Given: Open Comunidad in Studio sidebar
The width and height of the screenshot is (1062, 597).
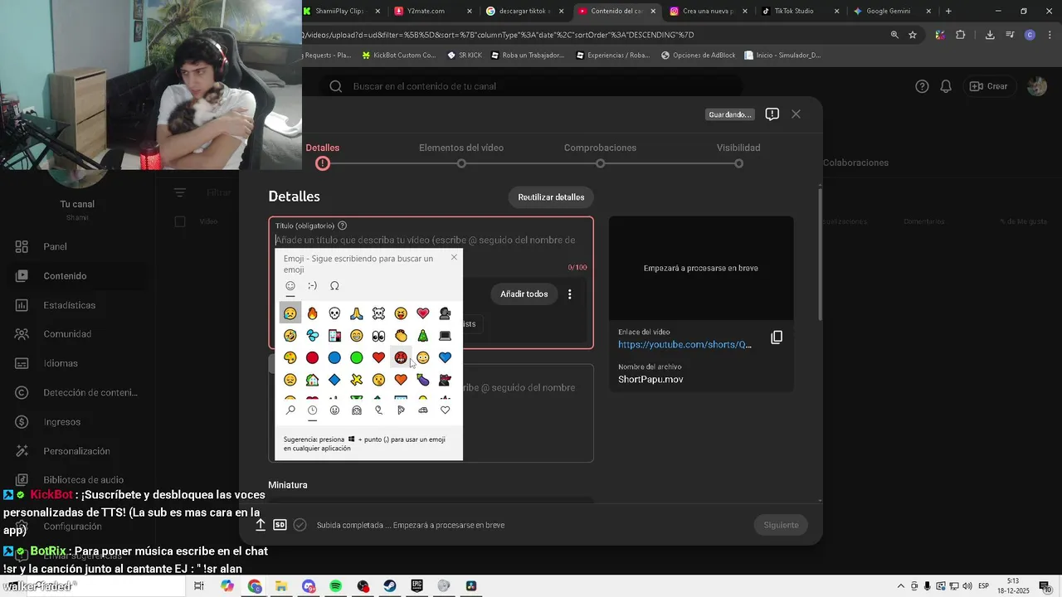Looking at the screenshot, I should 79,334.
